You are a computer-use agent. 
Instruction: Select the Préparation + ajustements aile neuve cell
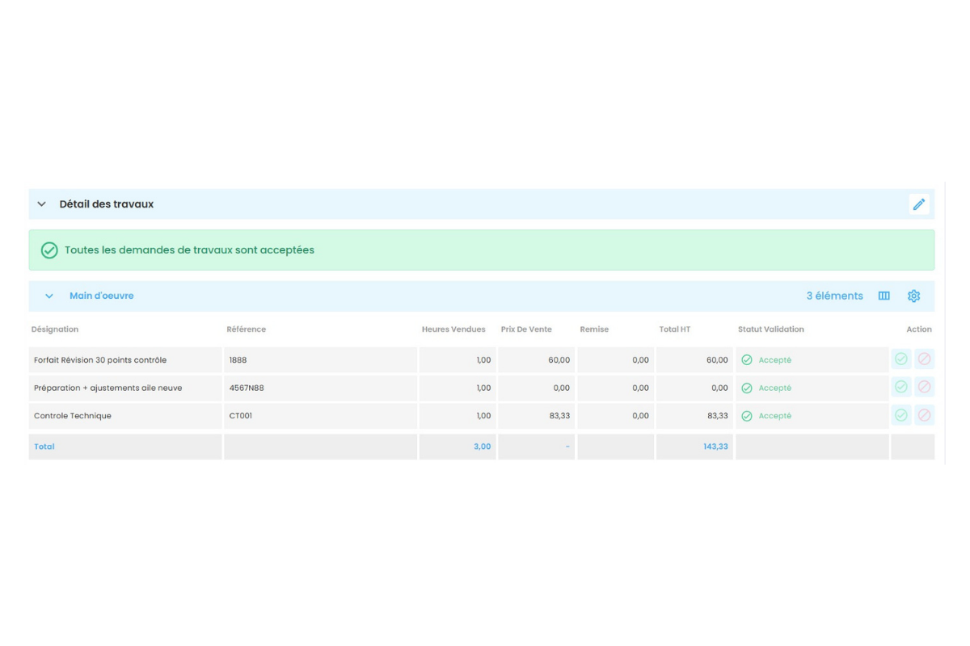[125, 388]
